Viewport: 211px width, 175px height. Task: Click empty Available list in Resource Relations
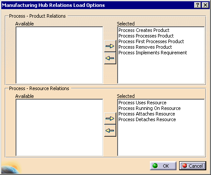(59, 128)
